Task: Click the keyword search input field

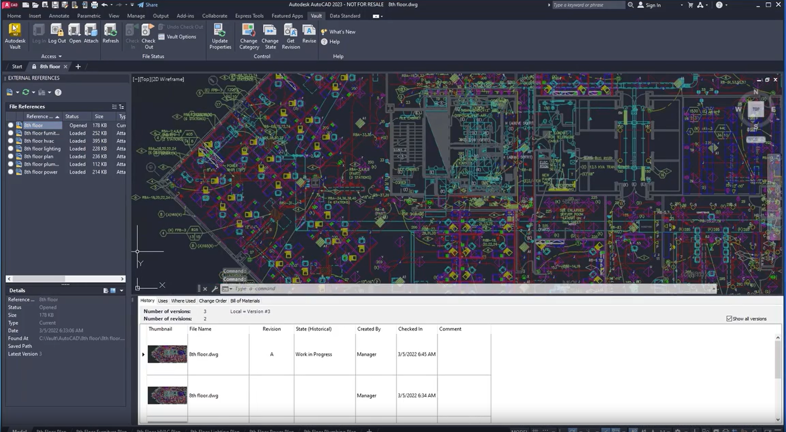Action: point(588,5)
